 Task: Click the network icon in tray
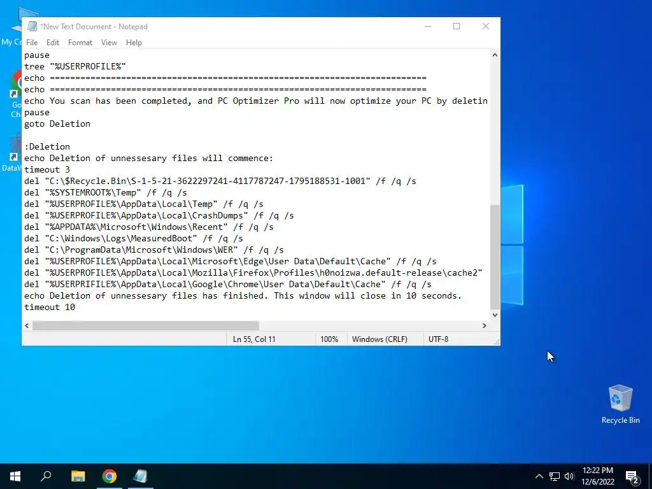pos(555,476)
